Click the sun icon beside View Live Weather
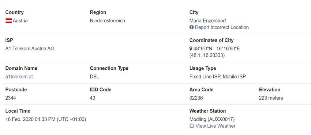311x135 pixels. [x=192, y=126]
